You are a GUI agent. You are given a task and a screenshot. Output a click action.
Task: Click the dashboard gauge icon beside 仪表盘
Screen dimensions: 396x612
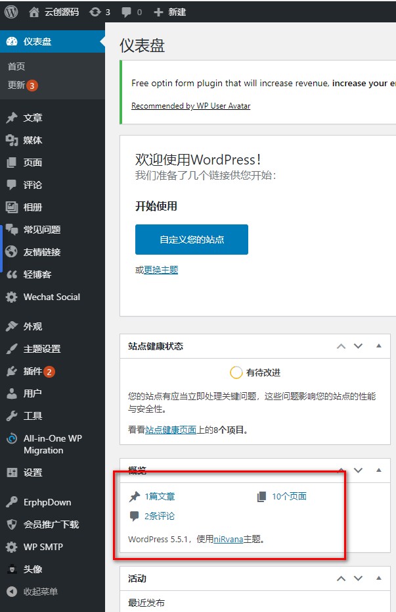click(x=12, y=41)
